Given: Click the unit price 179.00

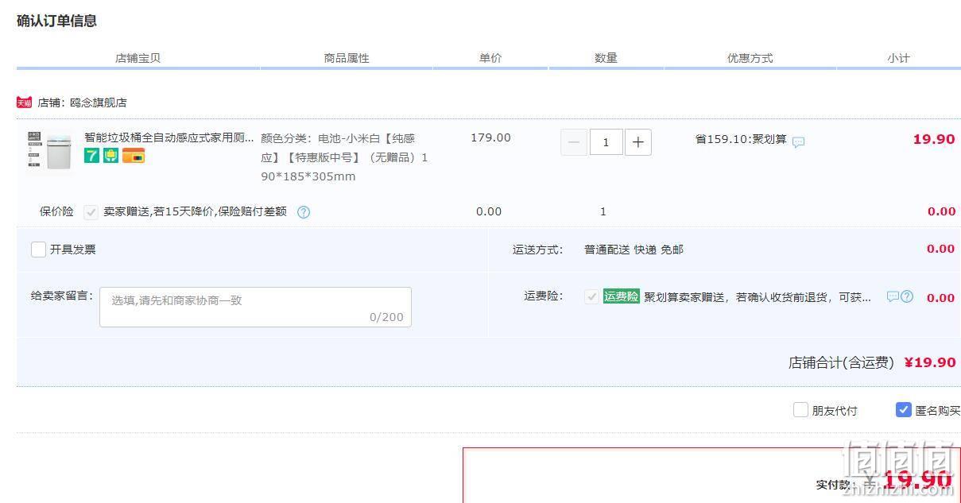Looking at the screenshot, I should click(490, 137).
